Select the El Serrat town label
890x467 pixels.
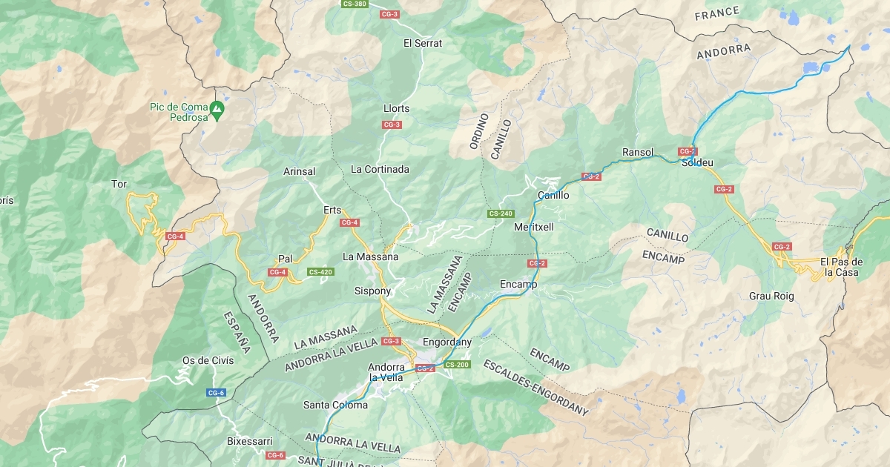click(x=423, y=44)
